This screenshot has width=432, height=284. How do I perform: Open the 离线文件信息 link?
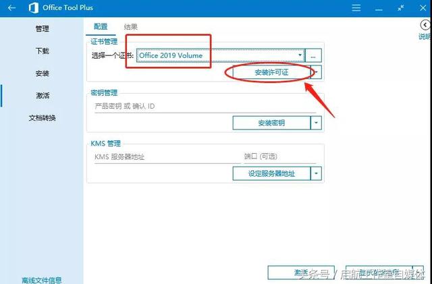click(42, 280)
